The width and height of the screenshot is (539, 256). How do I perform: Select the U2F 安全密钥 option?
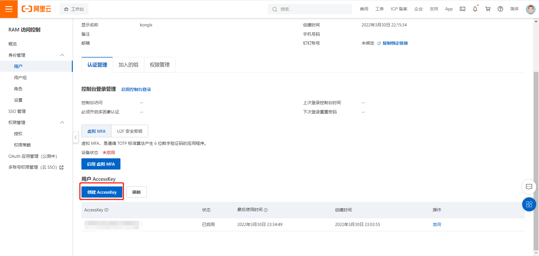[129, 131]
